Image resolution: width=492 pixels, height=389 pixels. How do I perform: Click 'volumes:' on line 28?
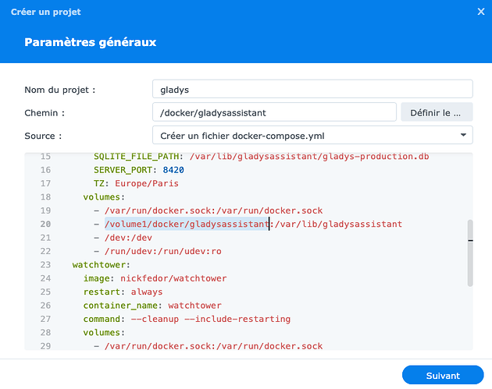(104, 332)
